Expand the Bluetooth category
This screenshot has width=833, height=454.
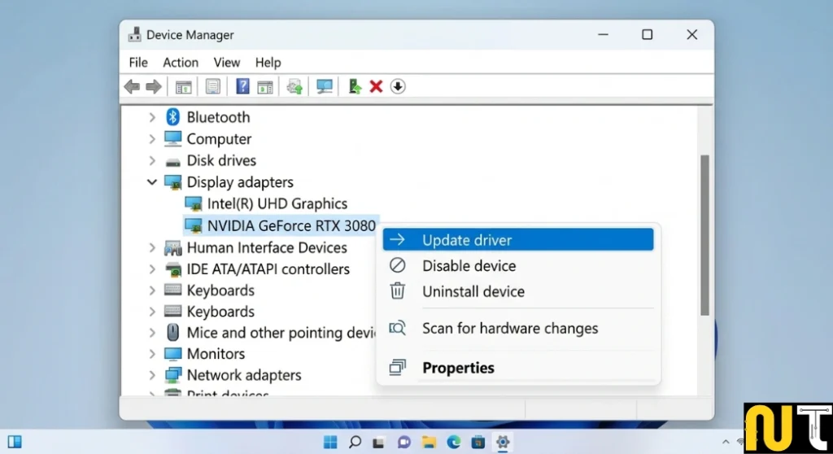pyautogui.click(x=152, y=117)
